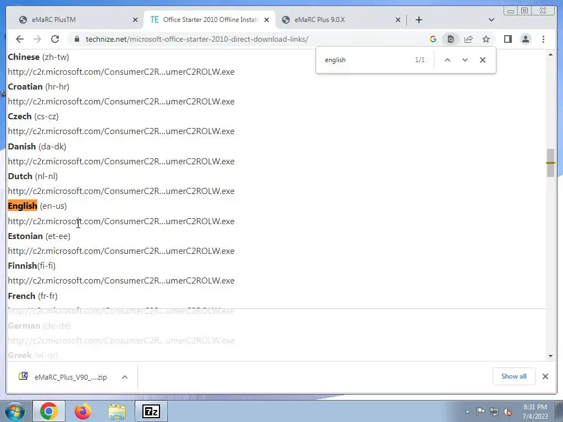This screenshot has height=422, width=563.
Task: Click the muted volume tray icon
Action: click(x=507, y=412)
